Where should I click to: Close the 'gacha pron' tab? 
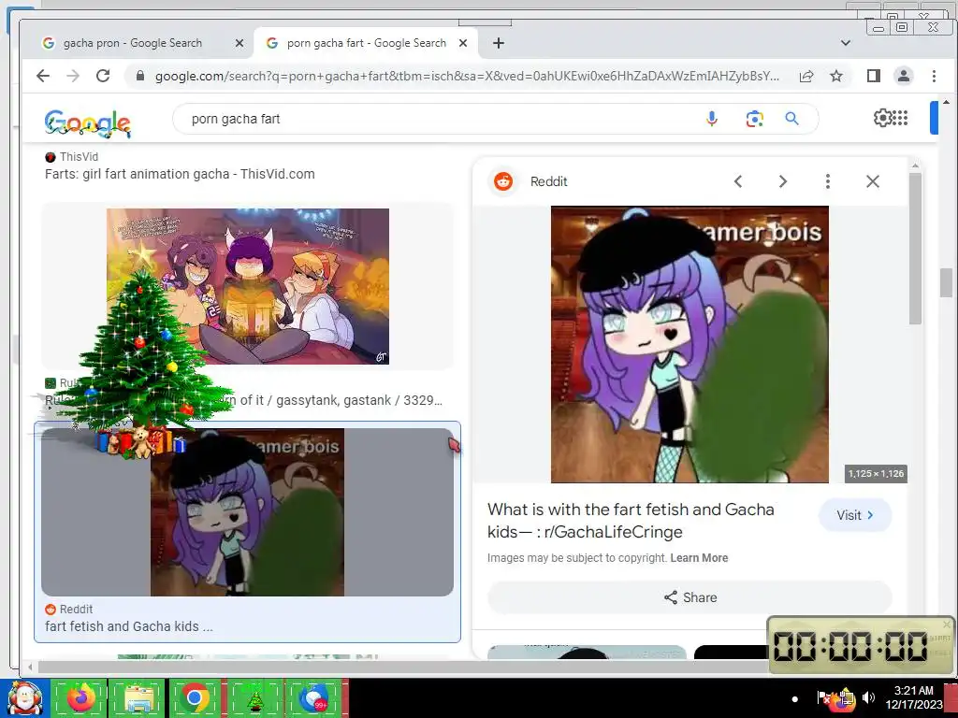(239, 43)
